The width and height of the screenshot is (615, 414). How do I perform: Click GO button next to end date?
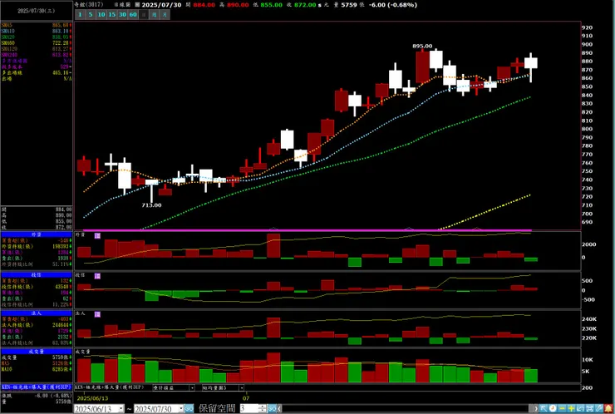[x=189, y=408]
